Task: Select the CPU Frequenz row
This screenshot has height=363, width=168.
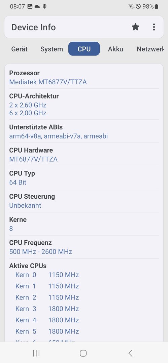Action: (x=84, y=247)
